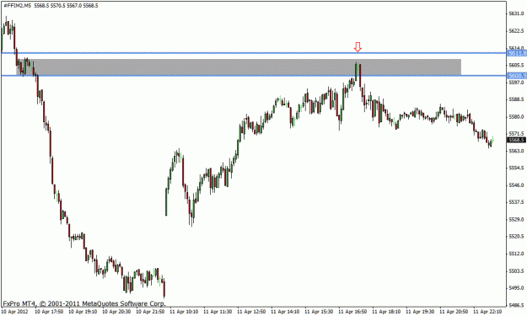Click the 11 Apr 14:10 time label

[x=285, y=312]
